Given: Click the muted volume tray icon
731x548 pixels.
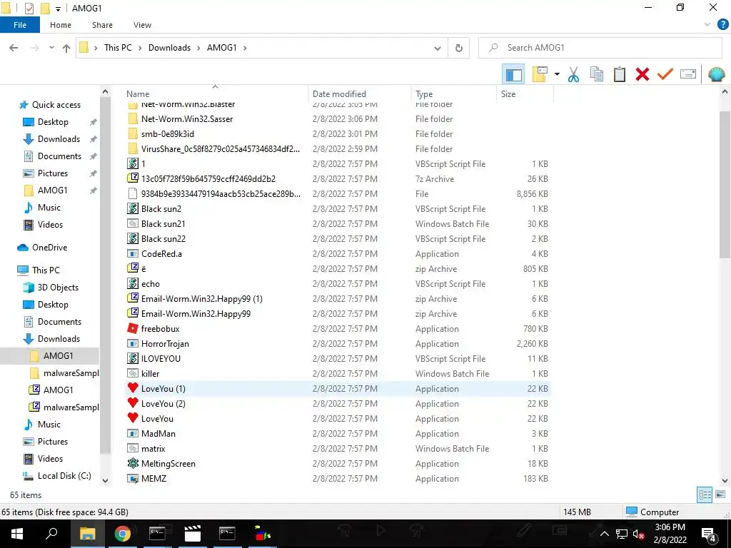Looking at the screenshot, I should pyautogui.click(x=638, y=534).
